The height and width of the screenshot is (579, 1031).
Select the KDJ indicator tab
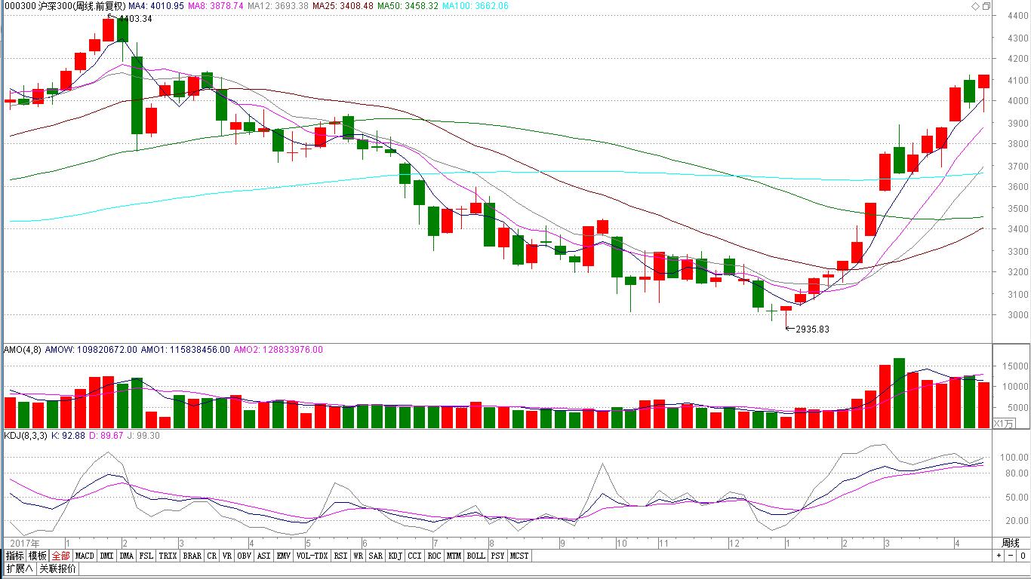(x=395, y=556)
